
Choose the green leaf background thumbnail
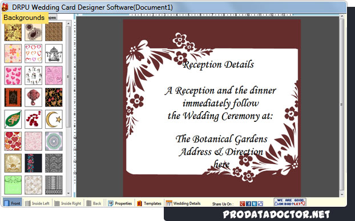(x=13, y=119)
